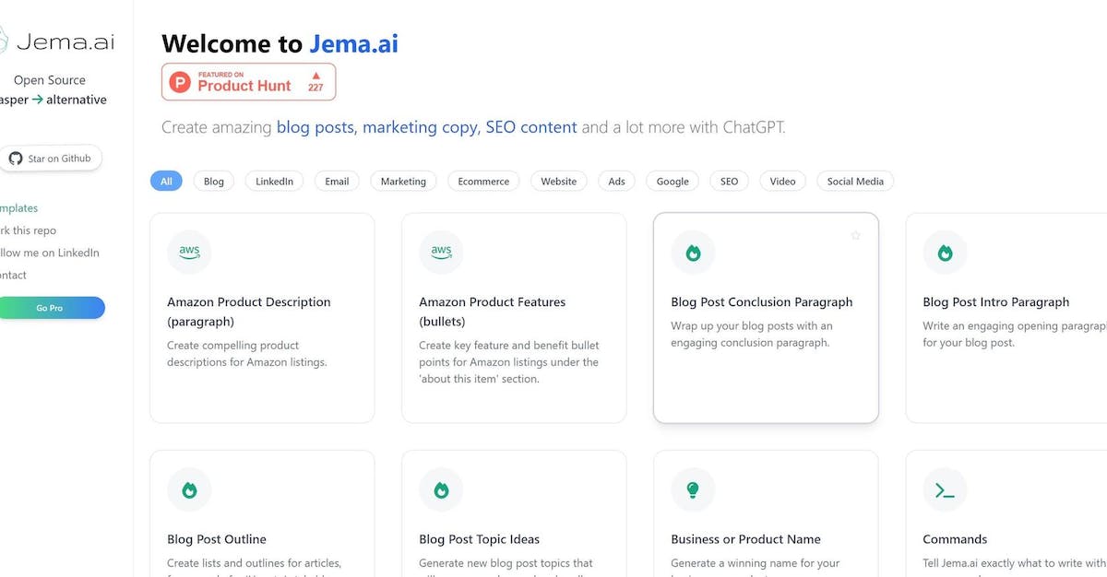
Task: Click flame icon on Blog Post Topic Ideas
Action: 441,490
